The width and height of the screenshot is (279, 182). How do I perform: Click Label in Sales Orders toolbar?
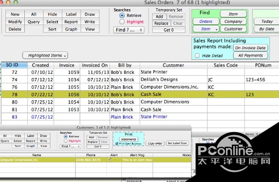71,14
